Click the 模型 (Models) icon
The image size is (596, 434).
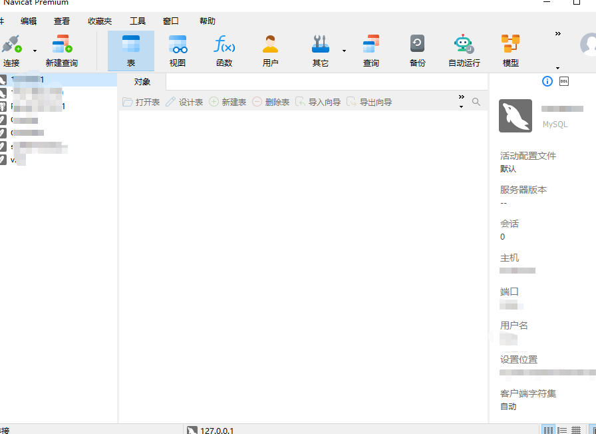[x=510, y=50]
